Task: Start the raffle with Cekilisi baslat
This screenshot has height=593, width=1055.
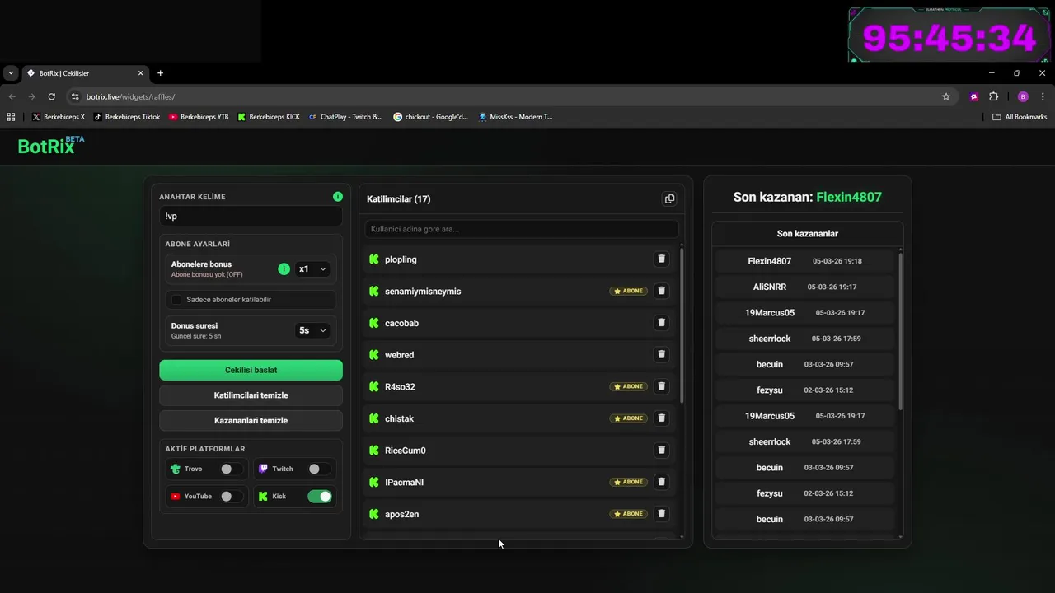Action: [x=251, y=370]
